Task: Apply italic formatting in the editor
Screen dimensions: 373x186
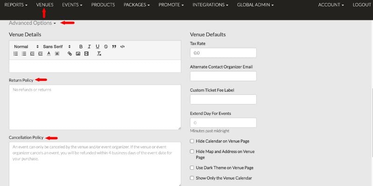Action: point(89,46)
